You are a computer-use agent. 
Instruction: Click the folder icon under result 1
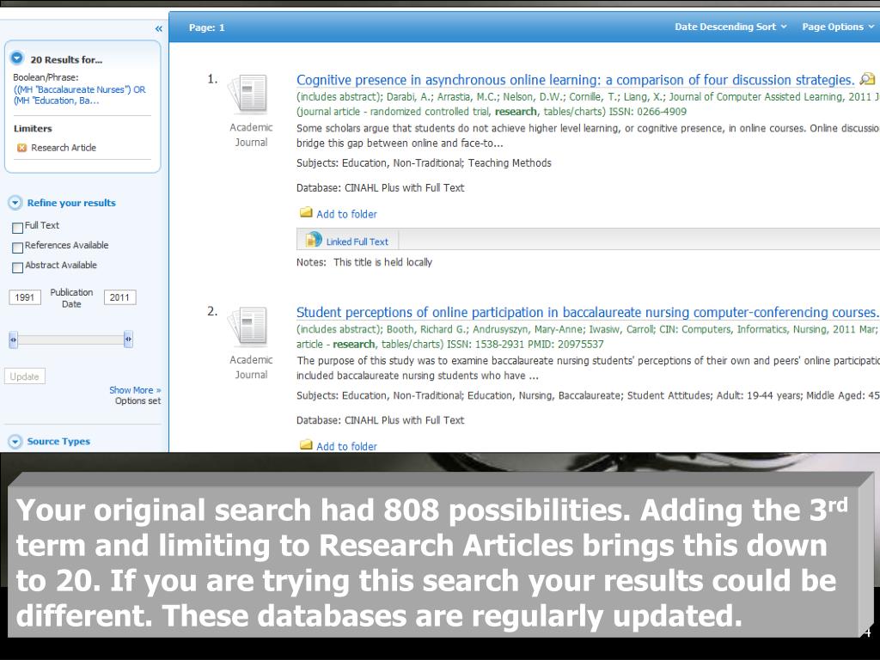(x=306, y=213)
